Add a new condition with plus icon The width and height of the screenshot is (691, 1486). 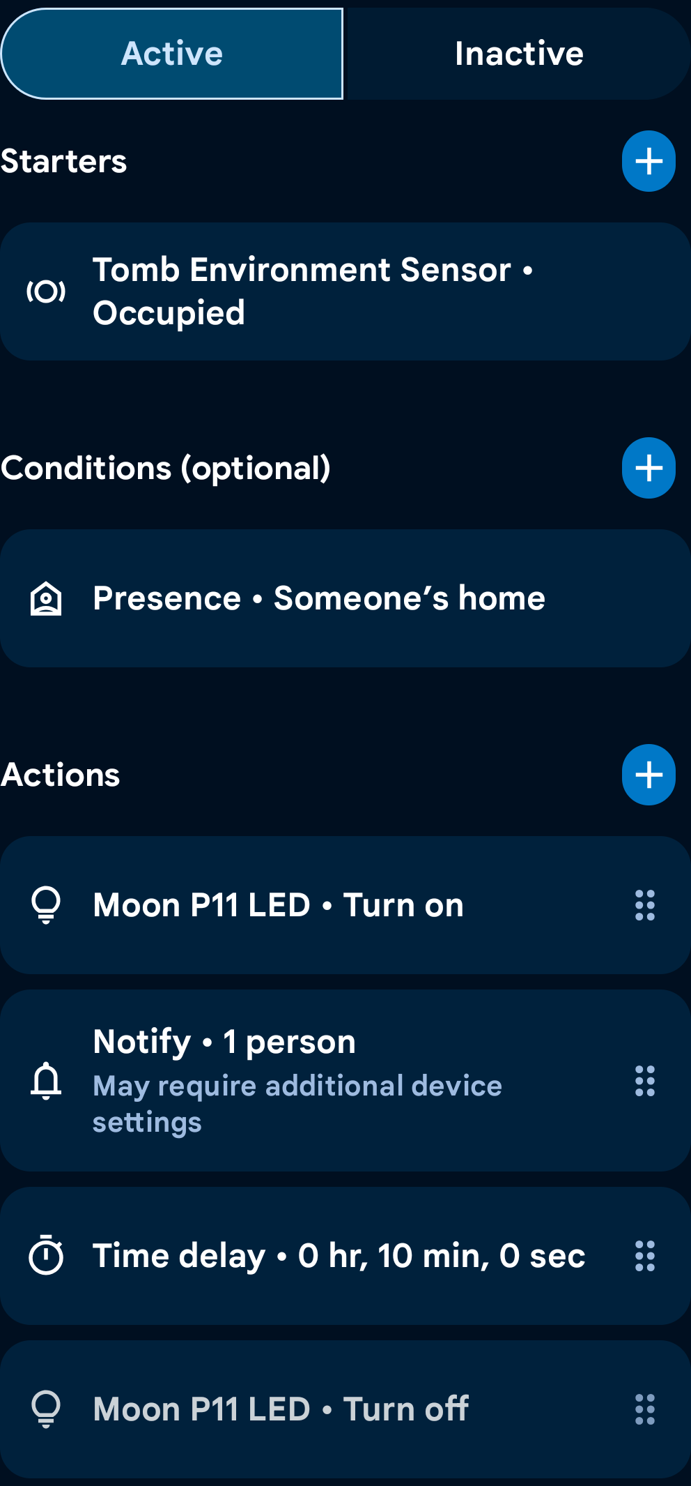649,468
